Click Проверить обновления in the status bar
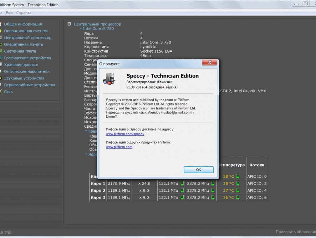 [x=296, y=232]
